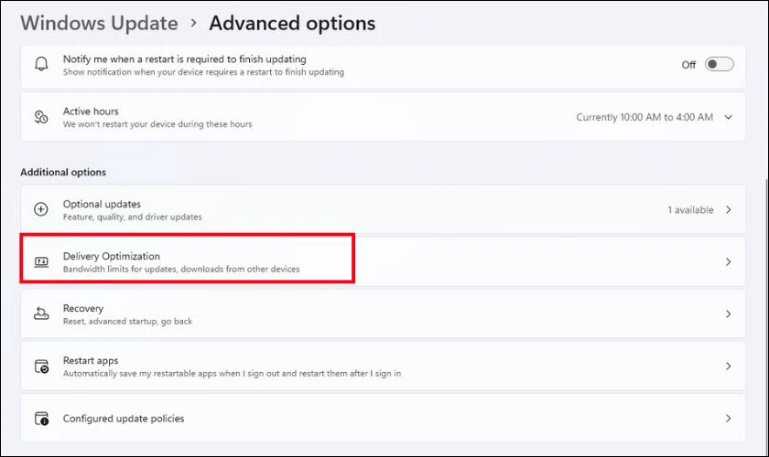Screen dimensions: 769x457
Task: Open the Restart apps label
Action: pos(91,360)
